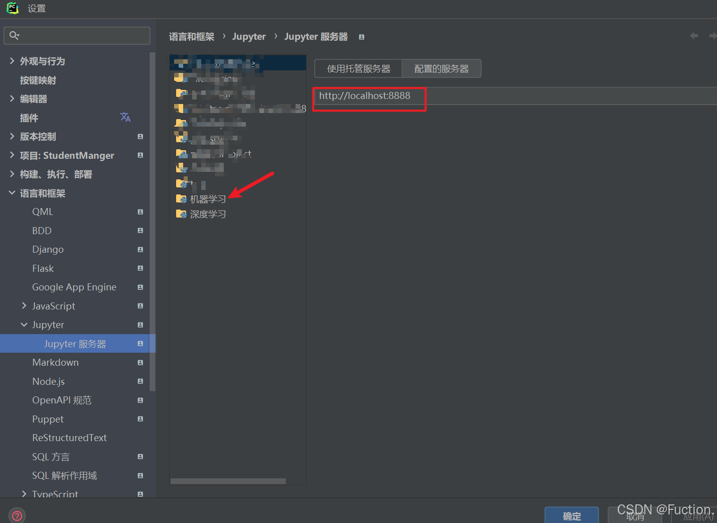717x523 pixels.
Task: Select 按键映射 settings item
Action: (x=38, y=80)
